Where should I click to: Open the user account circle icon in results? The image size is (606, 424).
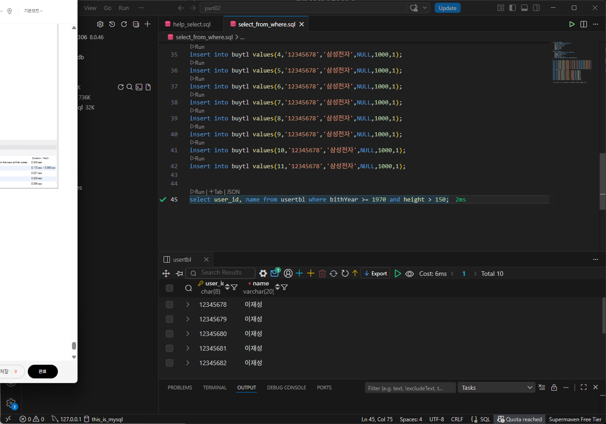click(x=288, y=274)
